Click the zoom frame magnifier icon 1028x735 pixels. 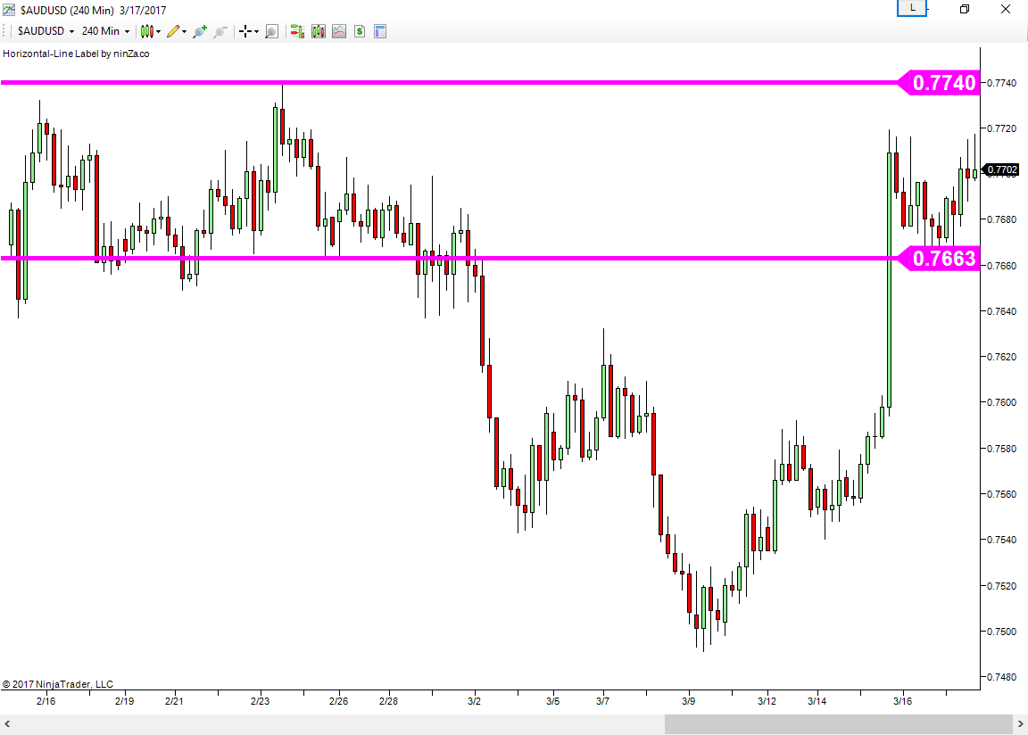pos(271,31)
